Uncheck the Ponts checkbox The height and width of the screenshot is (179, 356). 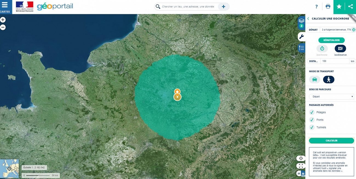tap(312, 120)
